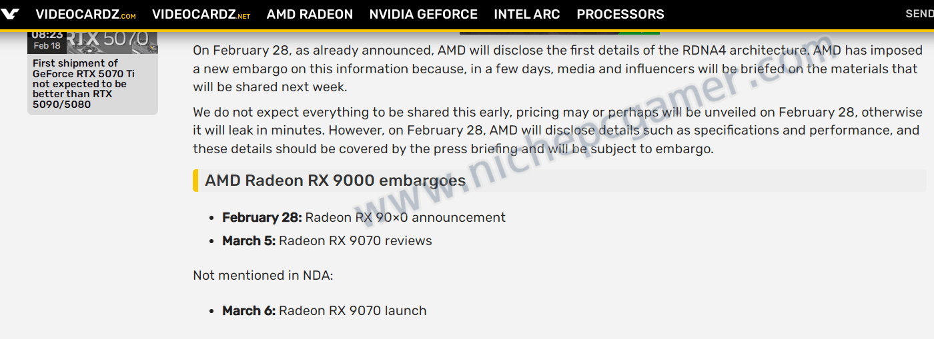This screenshot has width=934, height=339.
Task: Select the March 6 launch bullet
Action: click(x=324, y=311)
